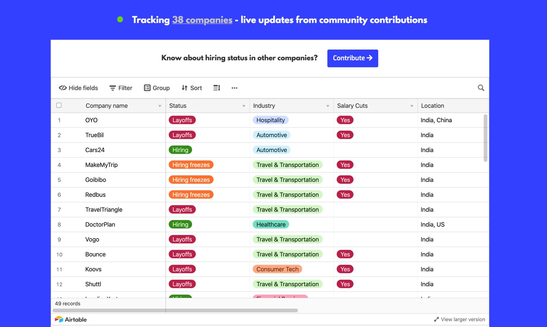This screenshot has height=327, width=547.
Task: Click the Hospitality industry tag
Action: (270, 120)
